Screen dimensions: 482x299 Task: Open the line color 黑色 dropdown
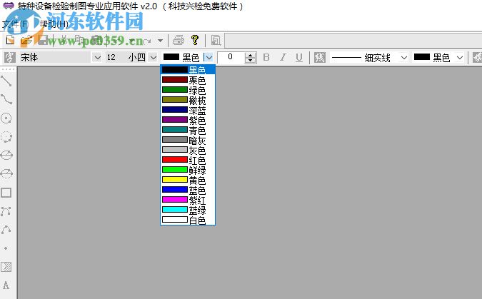pos(460,58)
